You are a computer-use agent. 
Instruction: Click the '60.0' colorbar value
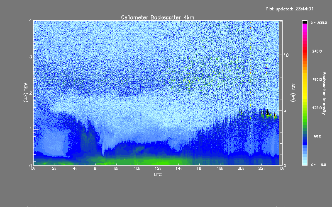click(x=317, y=136)
